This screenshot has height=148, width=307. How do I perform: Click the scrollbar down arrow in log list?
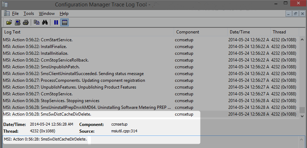(x=302, y=116)
